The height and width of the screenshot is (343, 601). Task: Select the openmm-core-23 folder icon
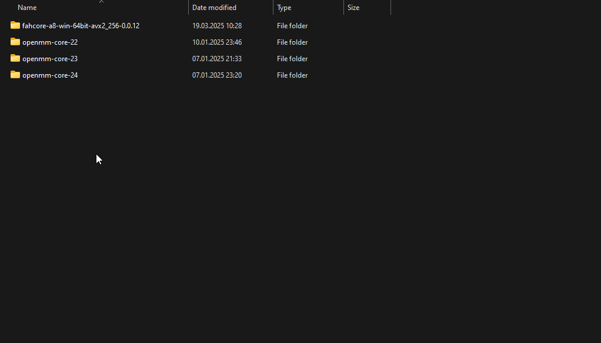click(15, 58)
